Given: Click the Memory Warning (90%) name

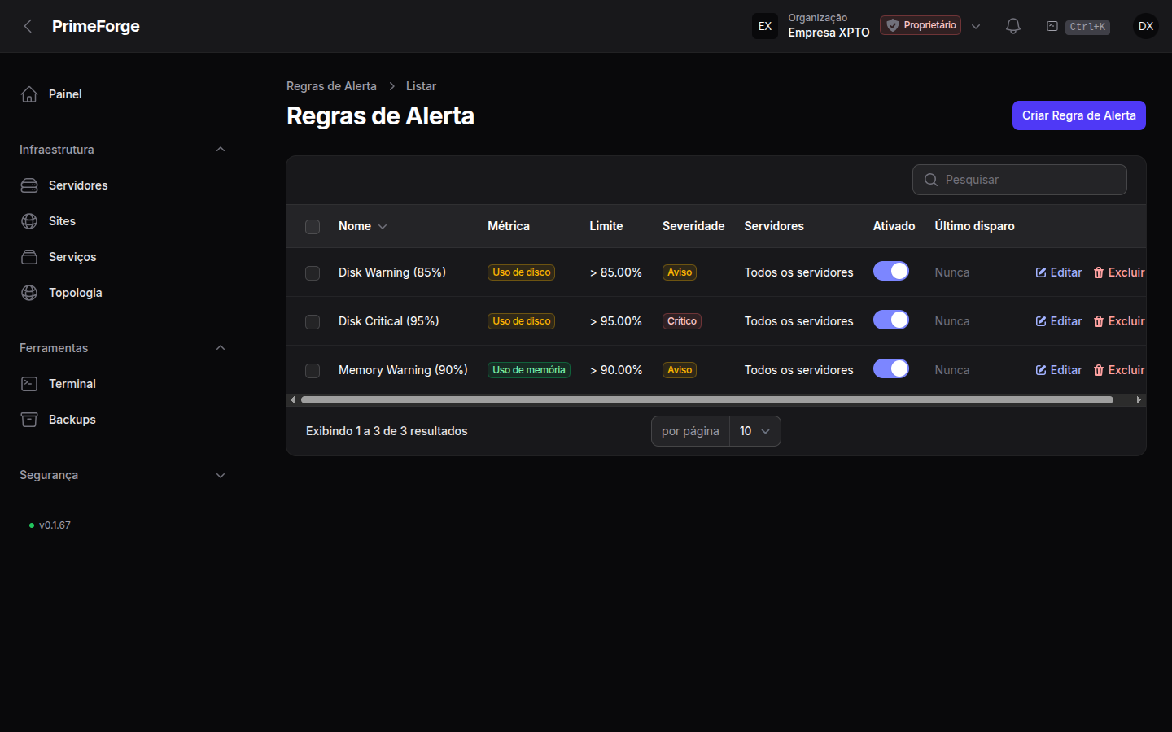Looking at the screenshot, I should pyautogui.click(x=403, y=370).
